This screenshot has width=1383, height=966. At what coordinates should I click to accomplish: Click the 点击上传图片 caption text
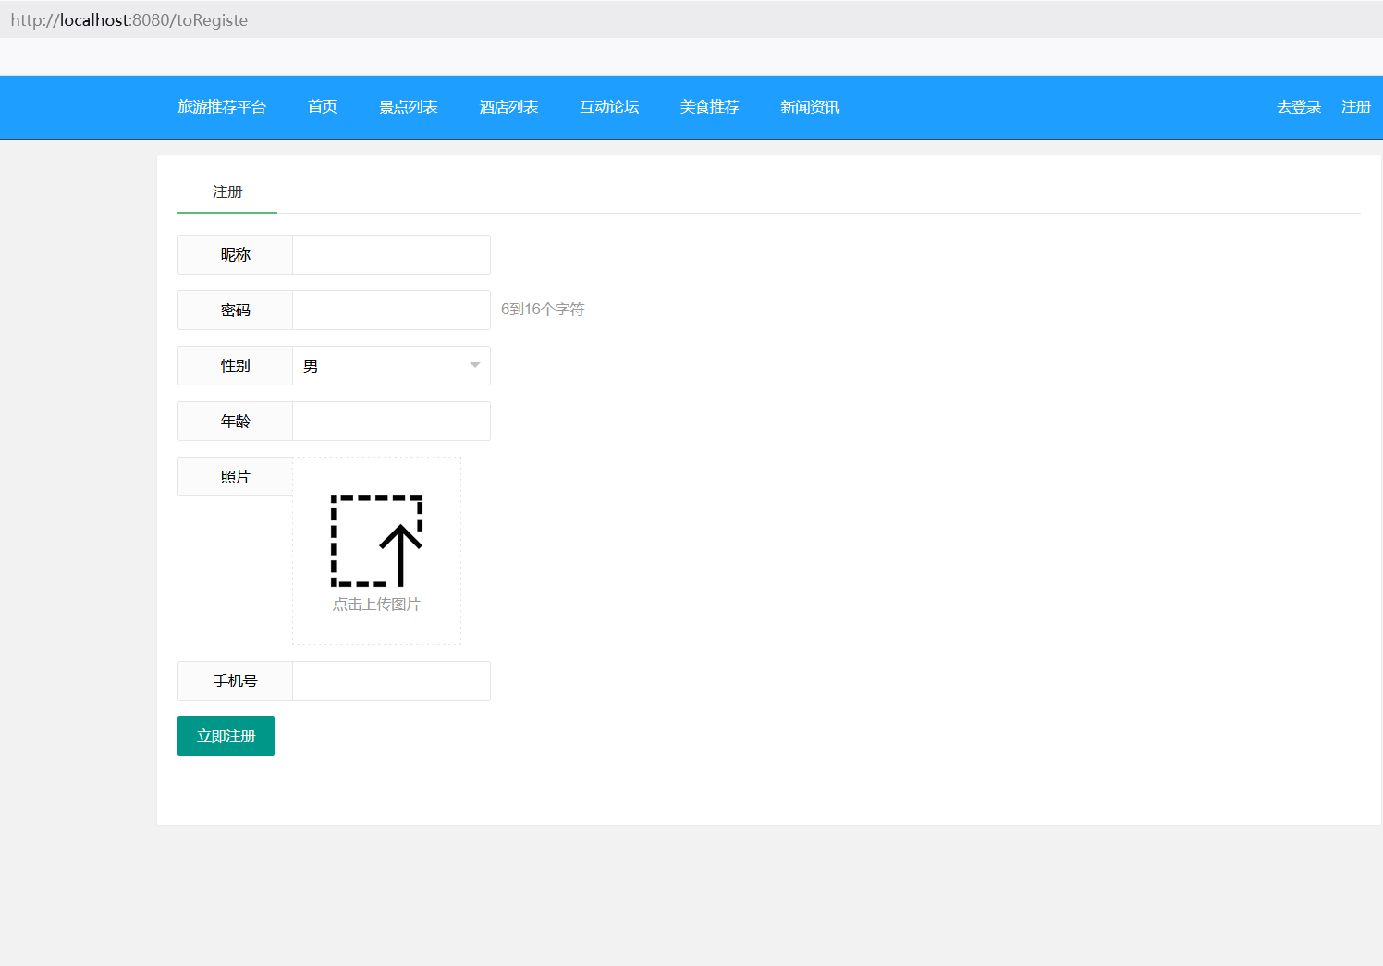(376, 605)
